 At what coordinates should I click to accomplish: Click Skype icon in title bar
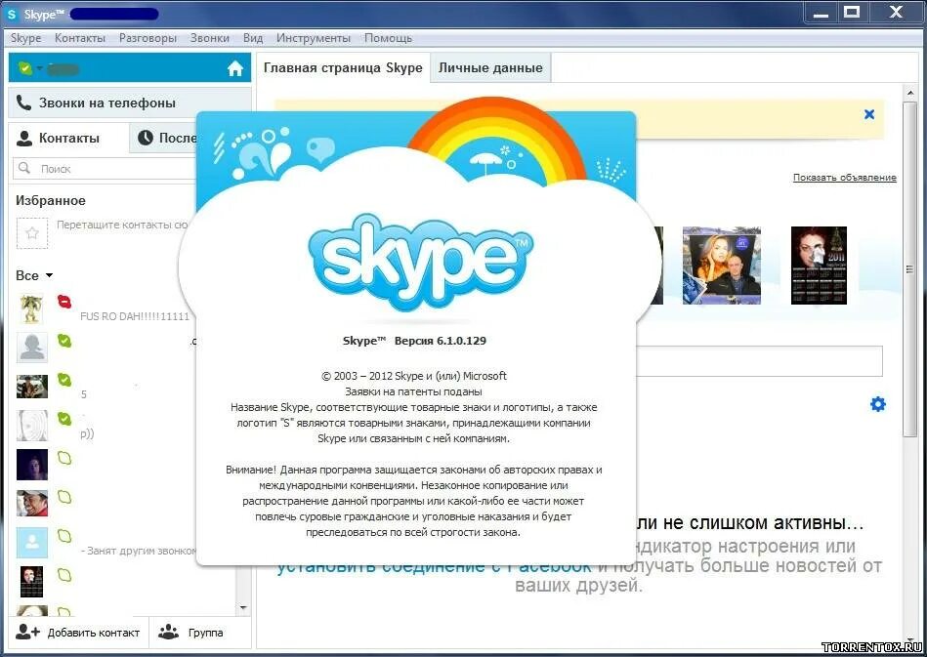(x=12, y=15)
